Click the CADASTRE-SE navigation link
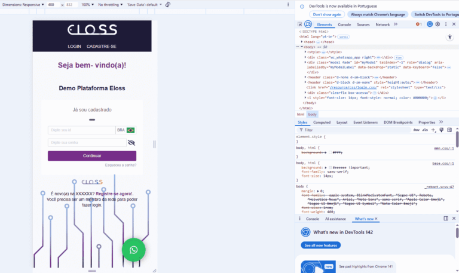 point(102,46)
